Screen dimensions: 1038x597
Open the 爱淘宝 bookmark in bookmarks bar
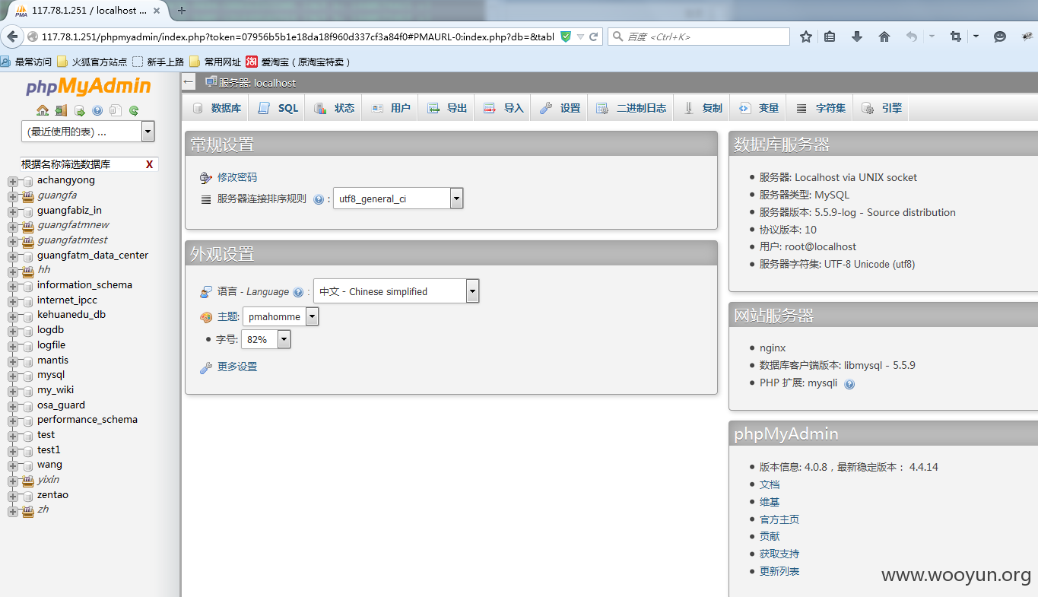[297, 62]
